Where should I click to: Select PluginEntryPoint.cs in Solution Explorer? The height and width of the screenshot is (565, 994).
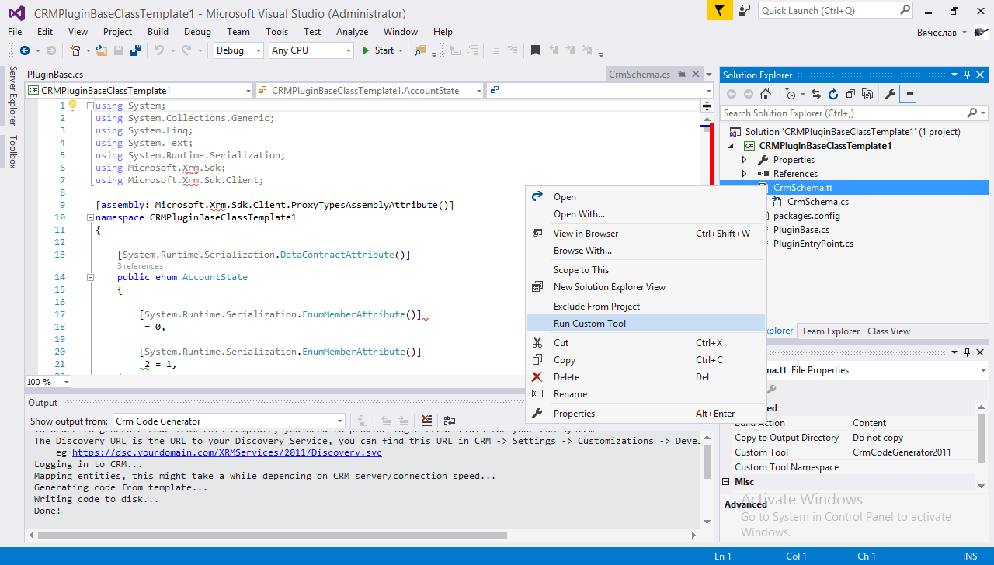tap(813, 244)
